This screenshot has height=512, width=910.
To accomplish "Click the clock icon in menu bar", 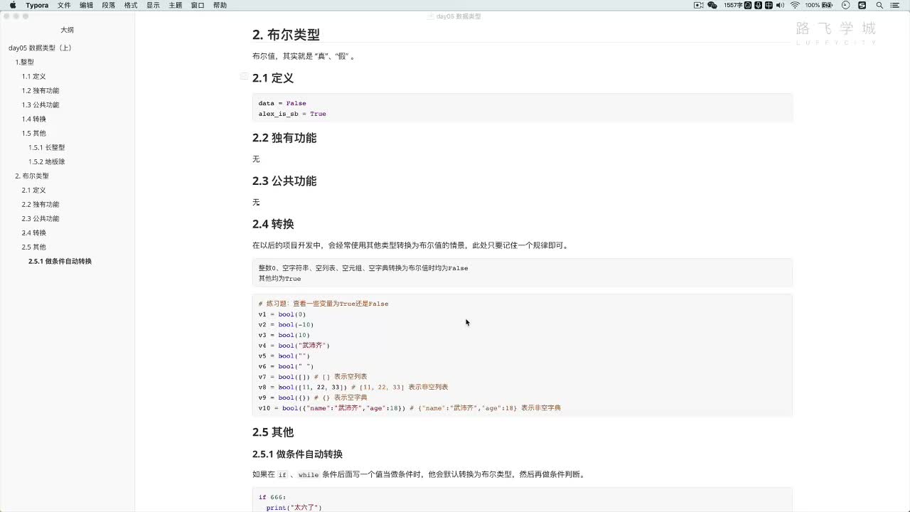I will pos(845,5).
